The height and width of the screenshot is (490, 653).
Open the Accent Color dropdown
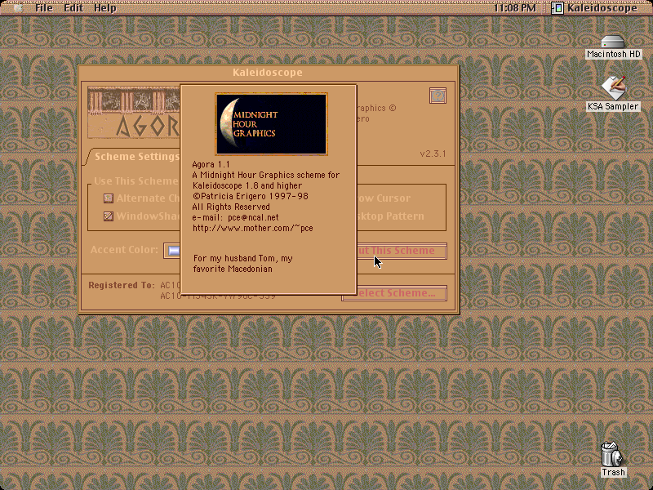click(172, 251)
